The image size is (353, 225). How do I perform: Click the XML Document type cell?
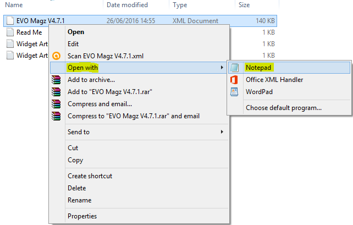click(195, 21)
